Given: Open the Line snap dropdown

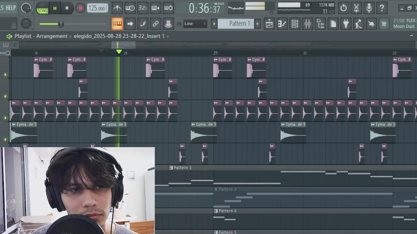Looking at the screenshot, I should tap(195, 23).
